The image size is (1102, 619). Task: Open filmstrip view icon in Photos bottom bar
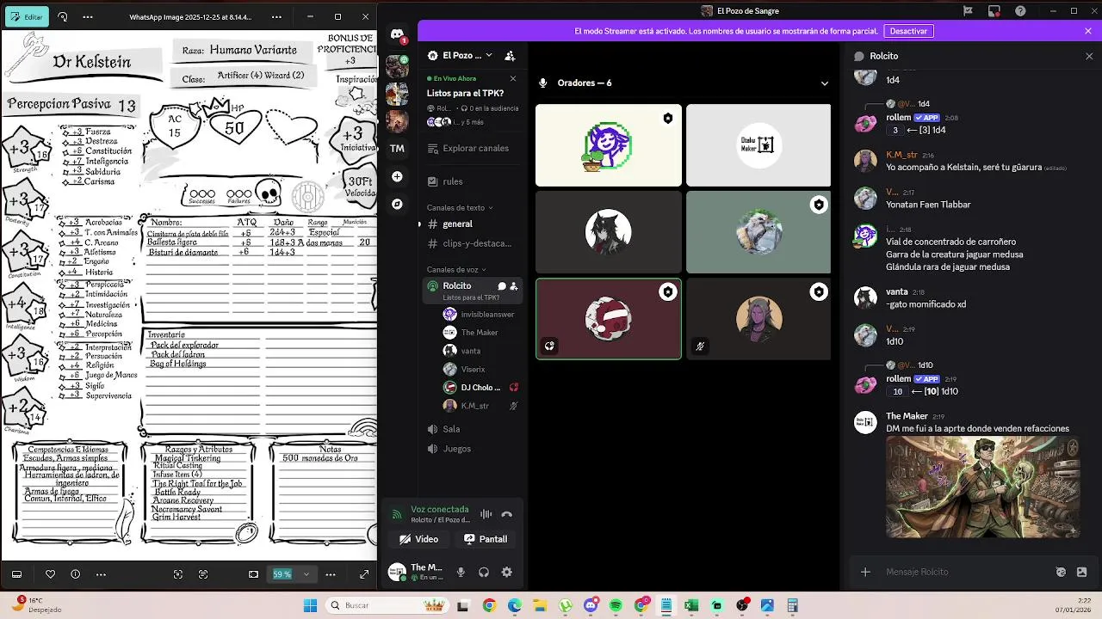[16, 574]
